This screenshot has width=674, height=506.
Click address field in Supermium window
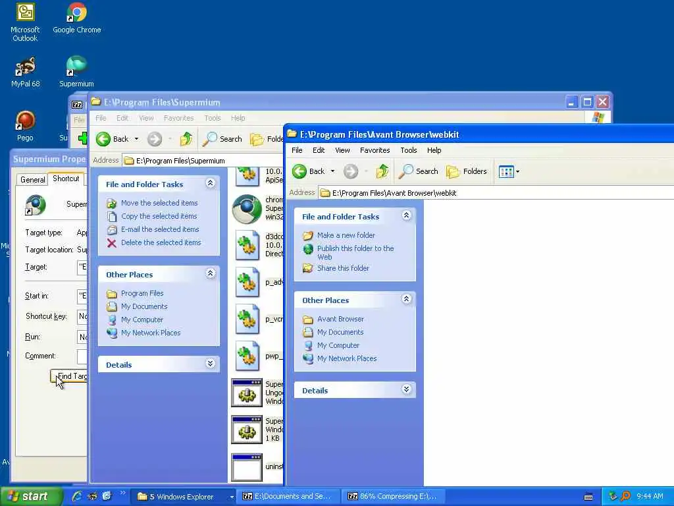tap(202, 161)
